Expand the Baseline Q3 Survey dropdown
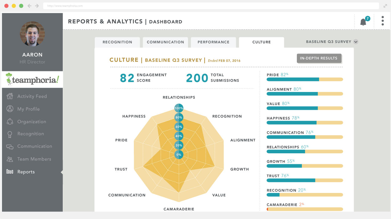Image resolution: width=391 pixels, height=219 pixels. point(356,42)
